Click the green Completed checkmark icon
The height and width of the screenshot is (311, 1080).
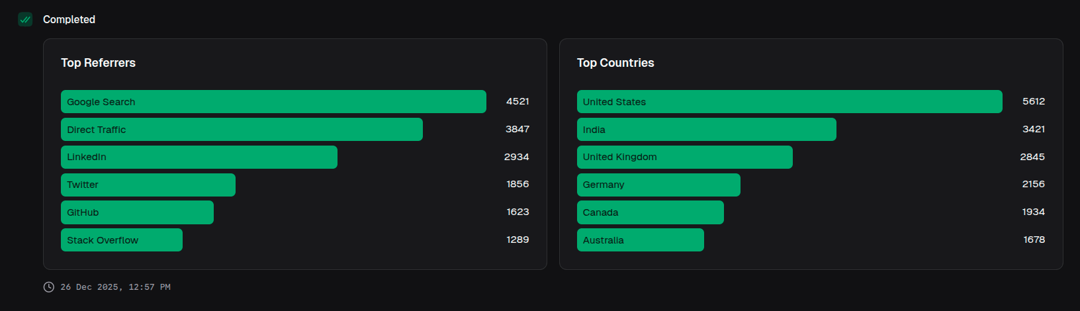pos(25,19)
